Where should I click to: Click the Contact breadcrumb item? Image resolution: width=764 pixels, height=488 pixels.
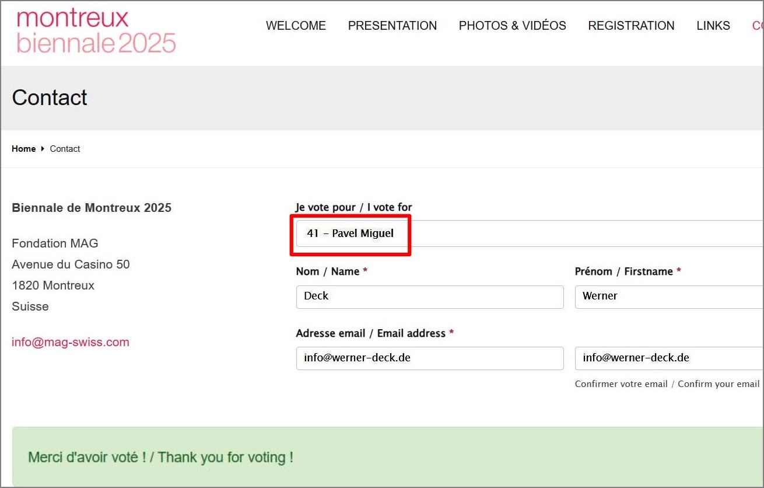[x=65, y=149]
